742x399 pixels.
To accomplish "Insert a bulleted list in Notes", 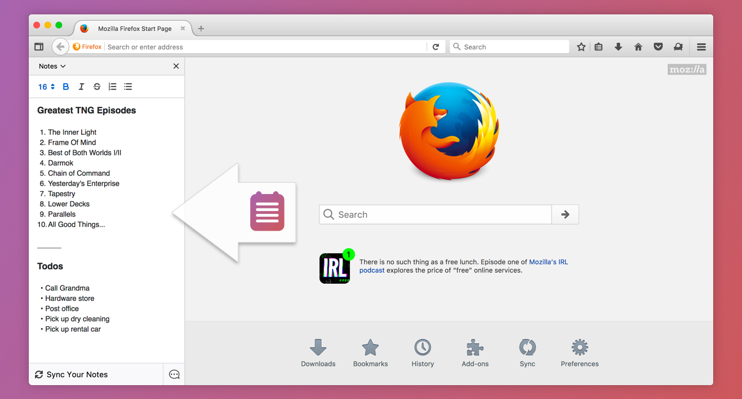I will click(x=128, y=86).
